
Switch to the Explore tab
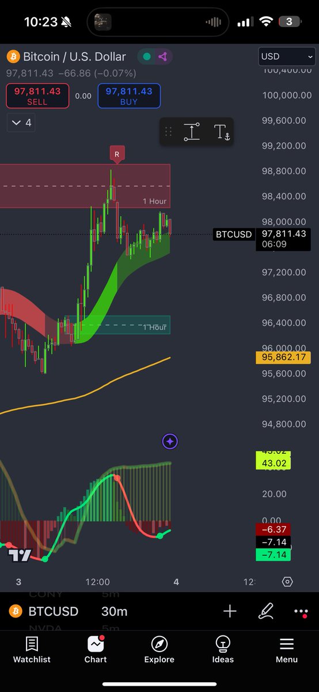159,650
